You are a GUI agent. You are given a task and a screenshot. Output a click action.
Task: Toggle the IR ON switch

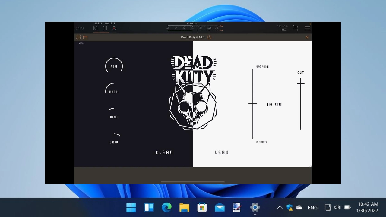click(x=274, y=105)
